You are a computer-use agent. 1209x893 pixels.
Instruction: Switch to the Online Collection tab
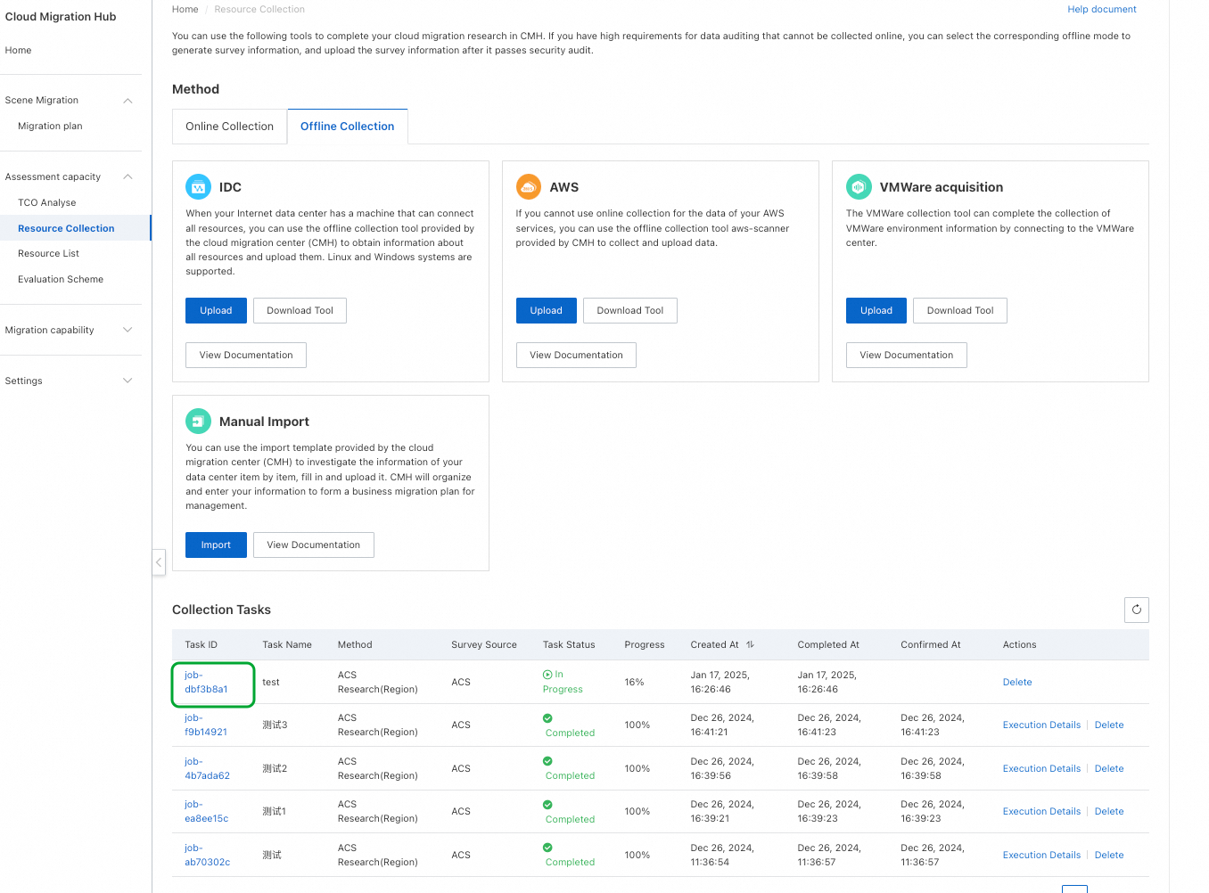(x=229, y=127)
